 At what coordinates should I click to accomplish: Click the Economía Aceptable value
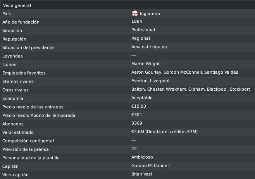coord(142,98)
